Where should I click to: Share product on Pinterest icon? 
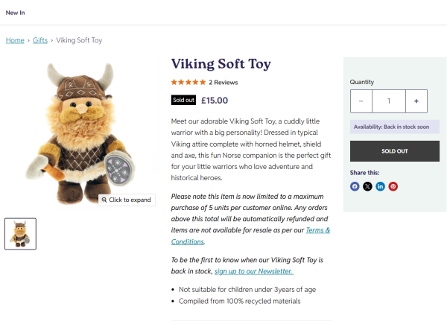pyautogui.click(x=393, y=187)
